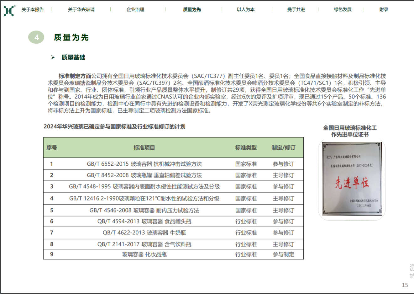Select the GB/T 12416.2-1990 standard cell
The image size is (414, 294).
pyautogui.click(x=144, y=199)
